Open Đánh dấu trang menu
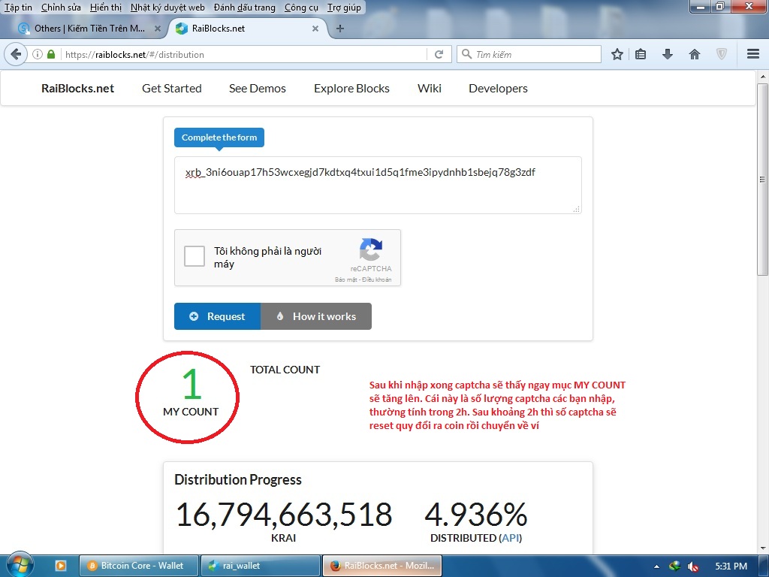 245,8
